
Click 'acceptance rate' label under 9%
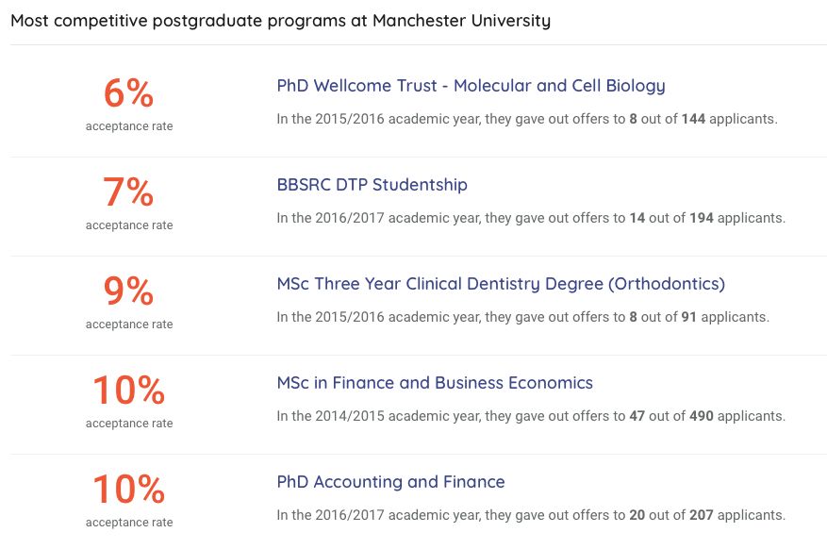click(129, 324)
